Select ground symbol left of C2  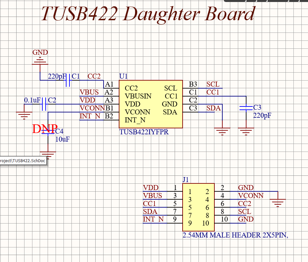(24, 115)
